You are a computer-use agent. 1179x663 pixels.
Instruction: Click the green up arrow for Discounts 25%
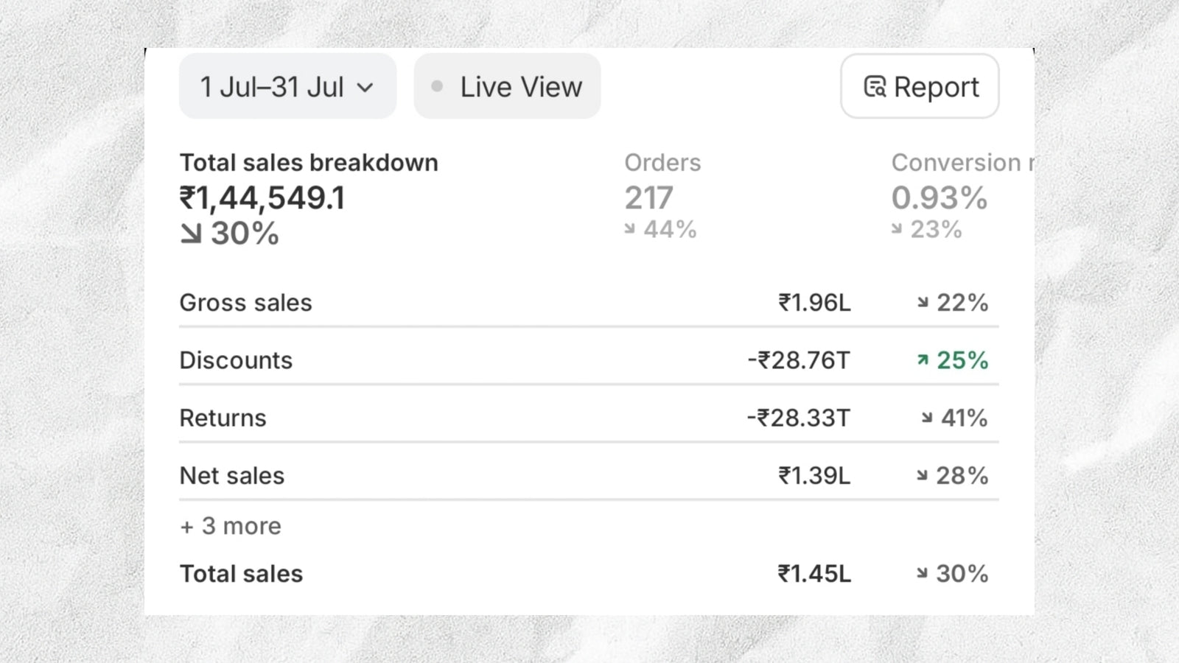tap(923, 360)
